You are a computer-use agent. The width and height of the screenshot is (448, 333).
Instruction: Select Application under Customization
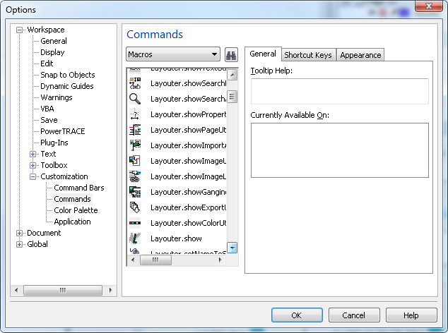pos(72,222)
